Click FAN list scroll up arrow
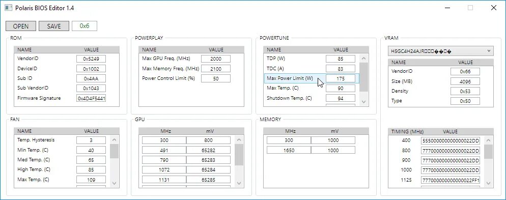Image resolution: width=506 pixels, height=200 pixels. 114,140
